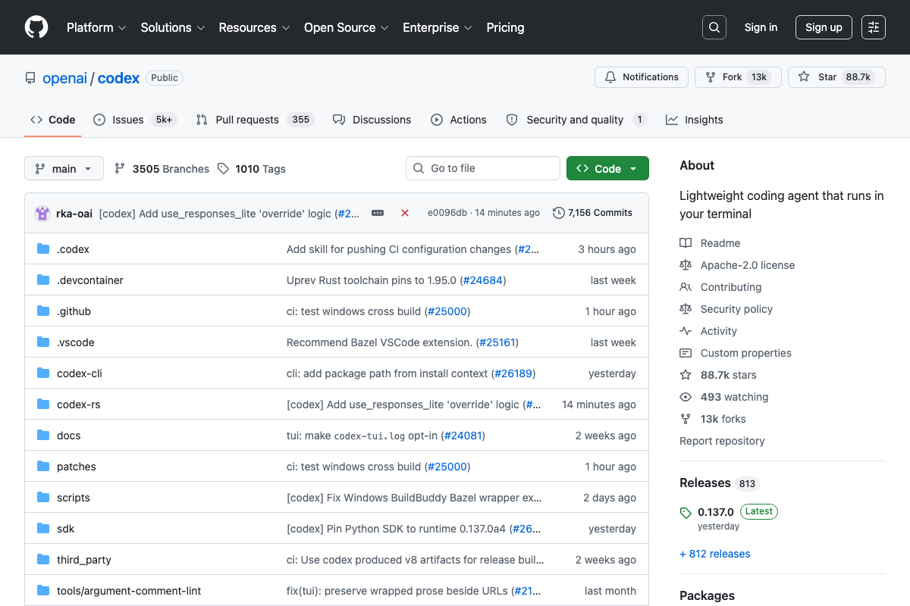Viewport: 910px width, 606px height.
Task: Expand the Resources menu
Action: click(254, 27)
